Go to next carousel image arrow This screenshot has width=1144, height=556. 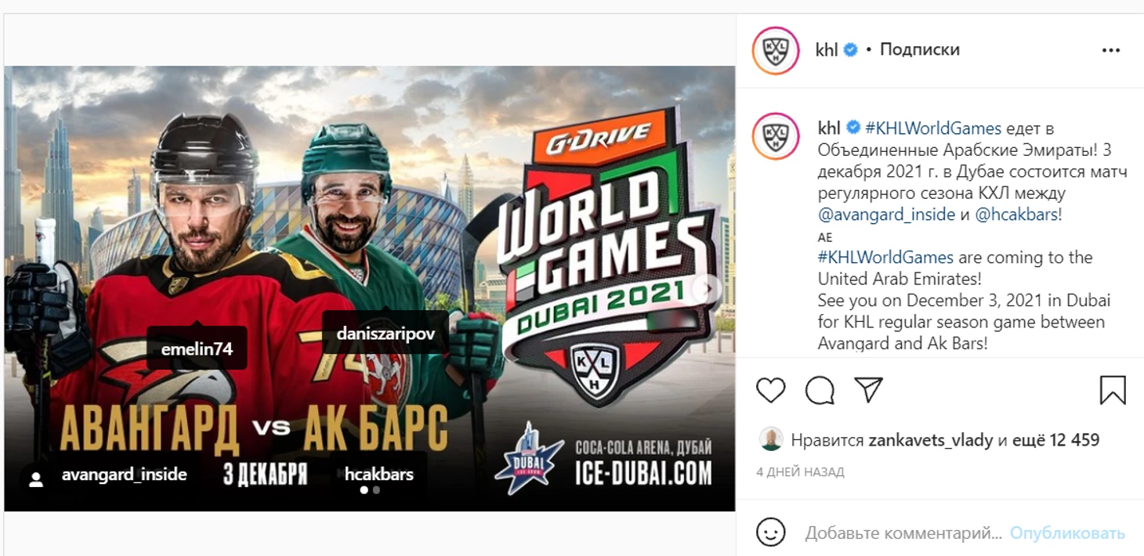(708, 288)
